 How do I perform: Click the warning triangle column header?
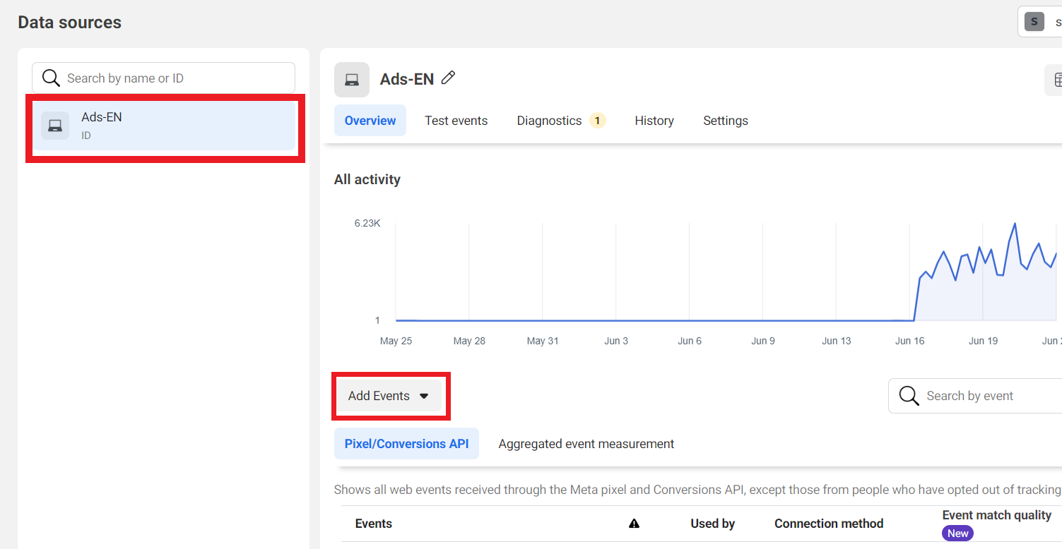tap(634, 524)
